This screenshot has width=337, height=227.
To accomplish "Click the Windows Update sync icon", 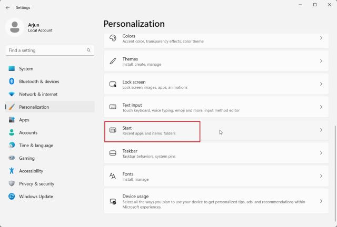I will tap(12, 197).
